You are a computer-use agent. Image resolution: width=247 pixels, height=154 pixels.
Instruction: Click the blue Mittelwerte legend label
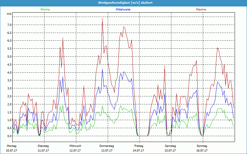click(x=123, y=10)
